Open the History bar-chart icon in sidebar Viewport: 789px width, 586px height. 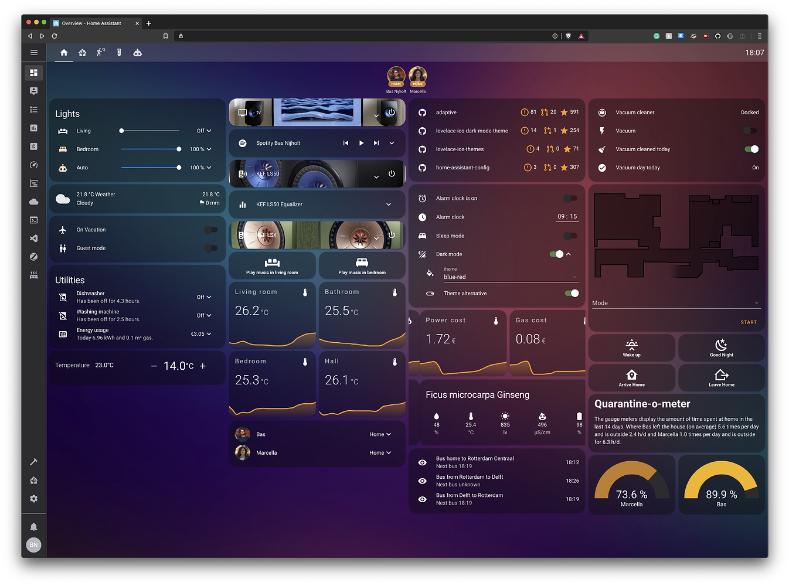point(33,128)
